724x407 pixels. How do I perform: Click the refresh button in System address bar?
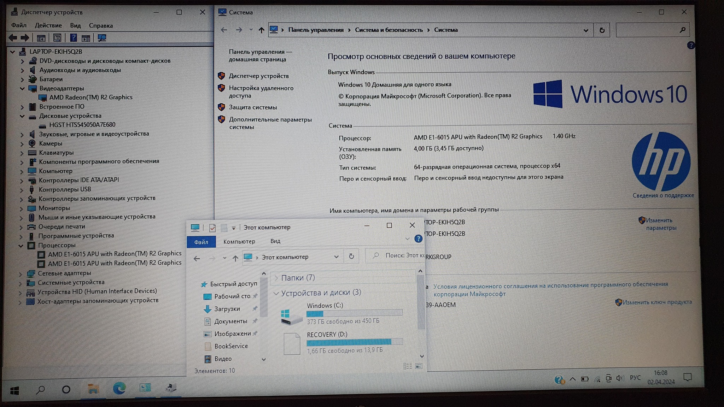click(x=602, y=30)
